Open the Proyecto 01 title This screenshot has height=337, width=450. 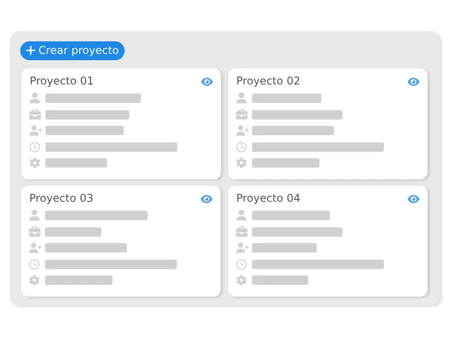[x=62, y=81]
